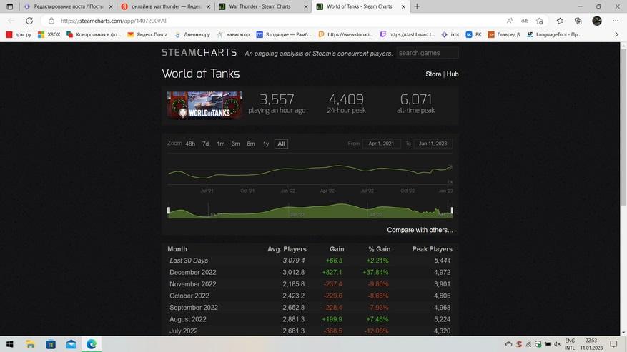
Task: Open Windows Start menu
Action: coord(10,344)
